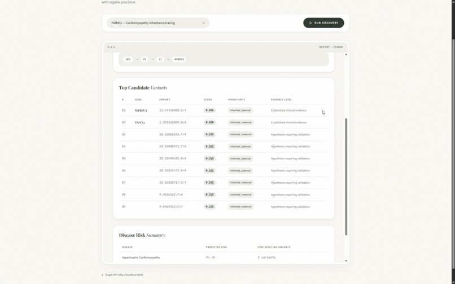Click the CONTRIBUTING VARIANTS column header
Screen dimensions: 455x284
pyautogui.click(x=274, y=247)
